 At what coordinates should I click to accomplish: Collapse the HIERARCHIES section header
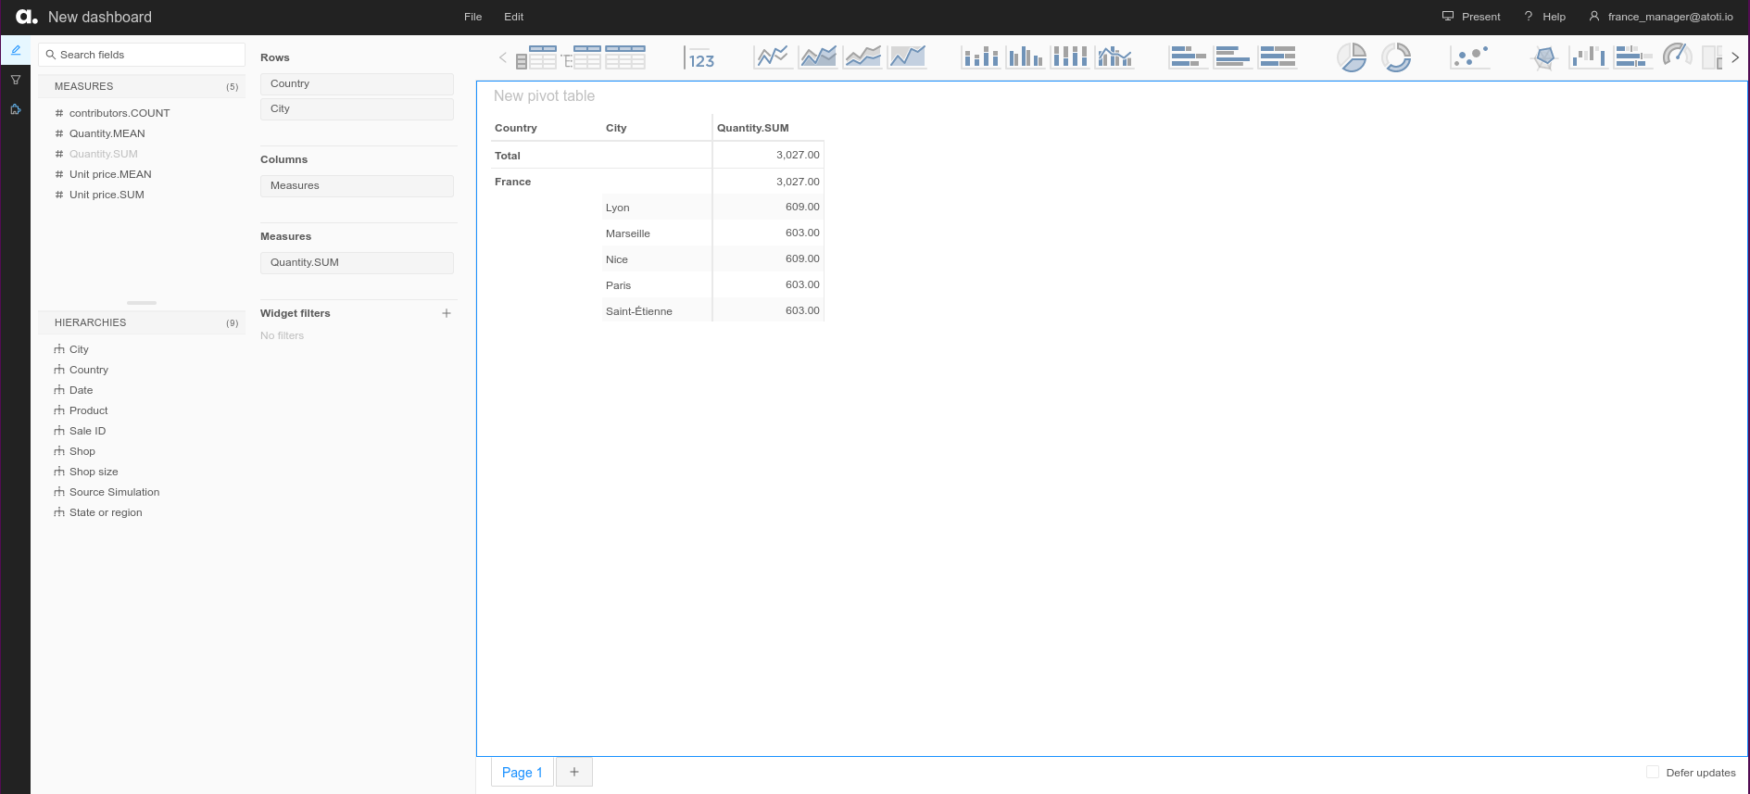(141, 322)
